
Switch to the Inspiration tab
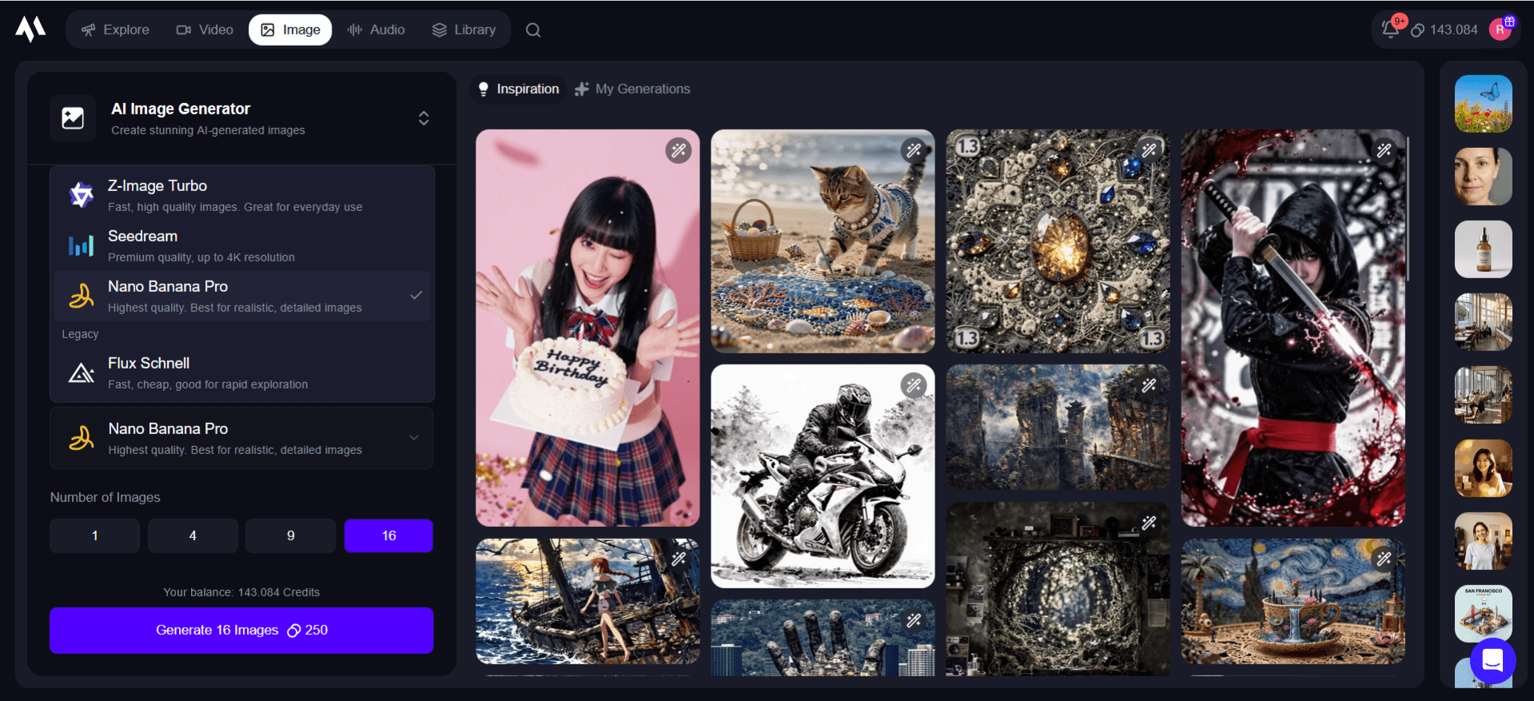click(x=517, y=89)
